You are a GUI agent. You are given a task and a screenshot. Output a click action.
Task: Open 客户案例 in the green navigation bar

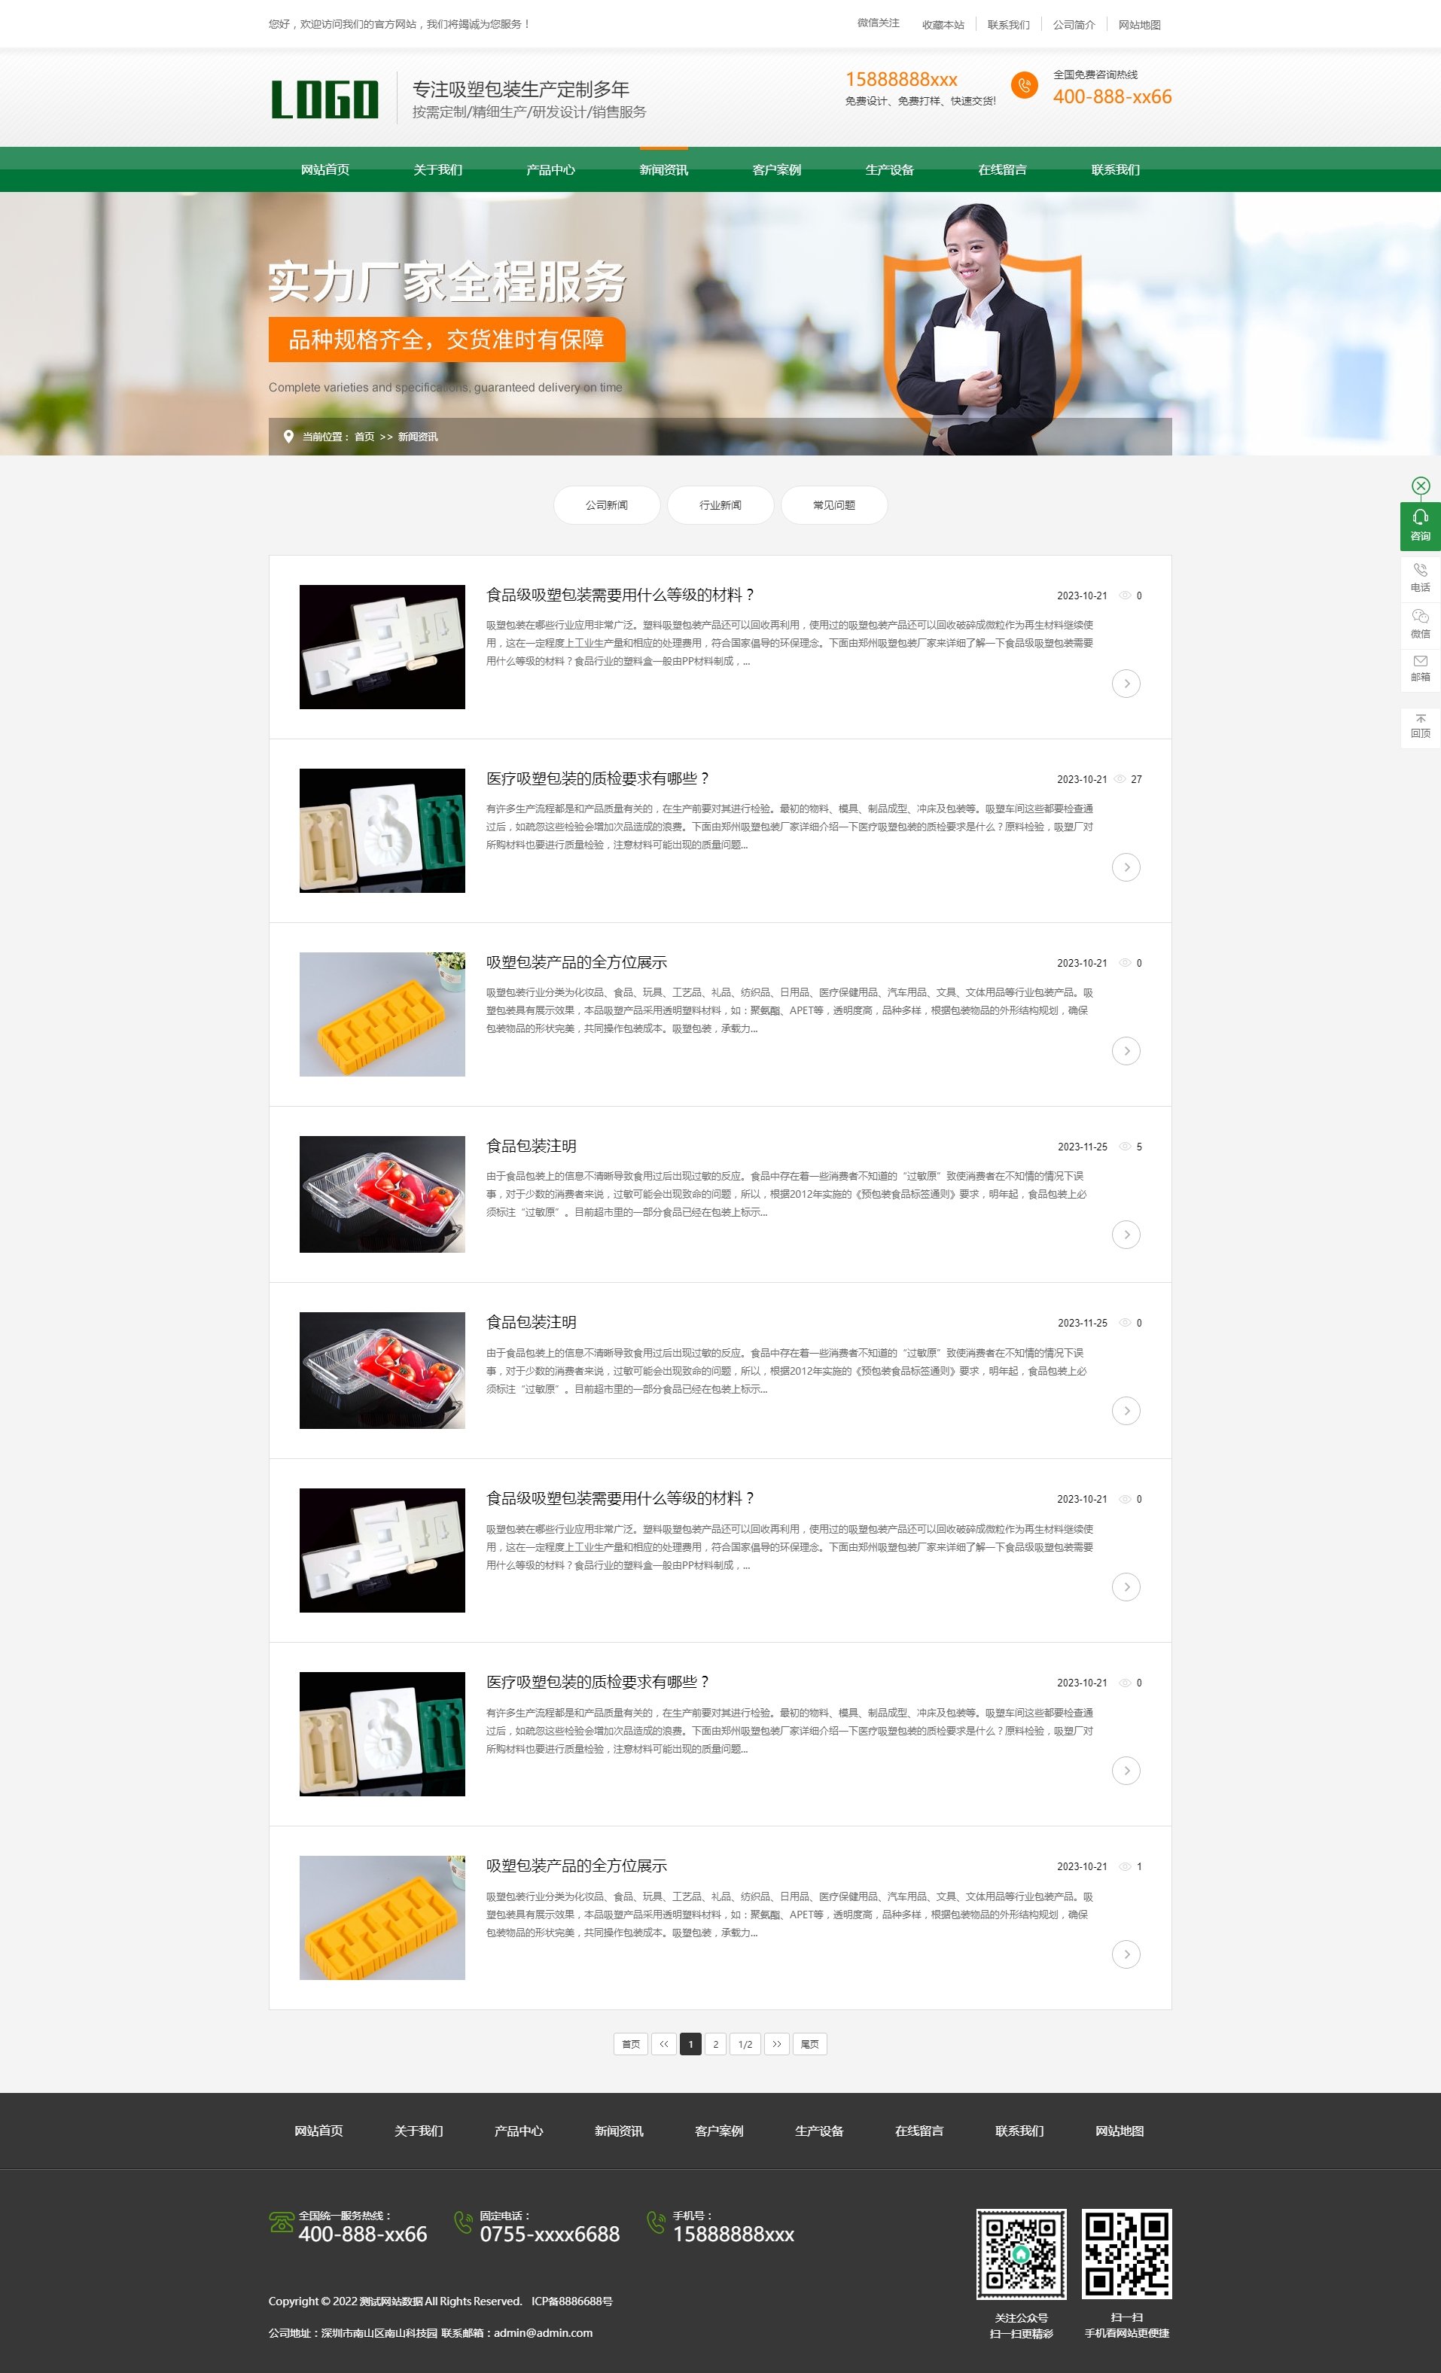point(776,170)
